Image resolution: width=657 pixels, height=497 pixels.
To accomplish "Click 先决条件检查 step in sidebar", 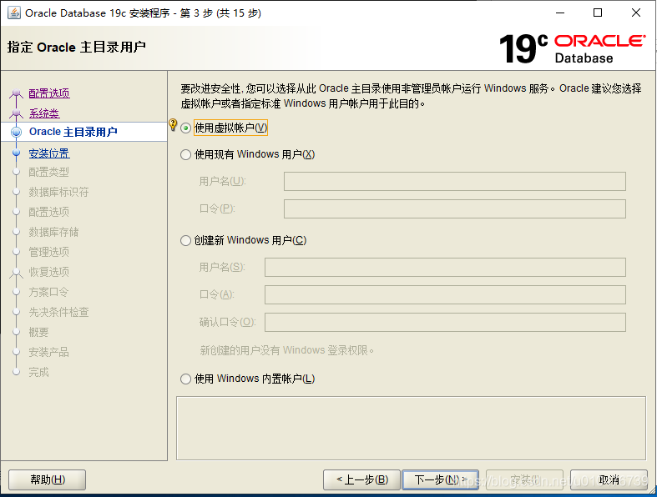I will click(58, 313).
